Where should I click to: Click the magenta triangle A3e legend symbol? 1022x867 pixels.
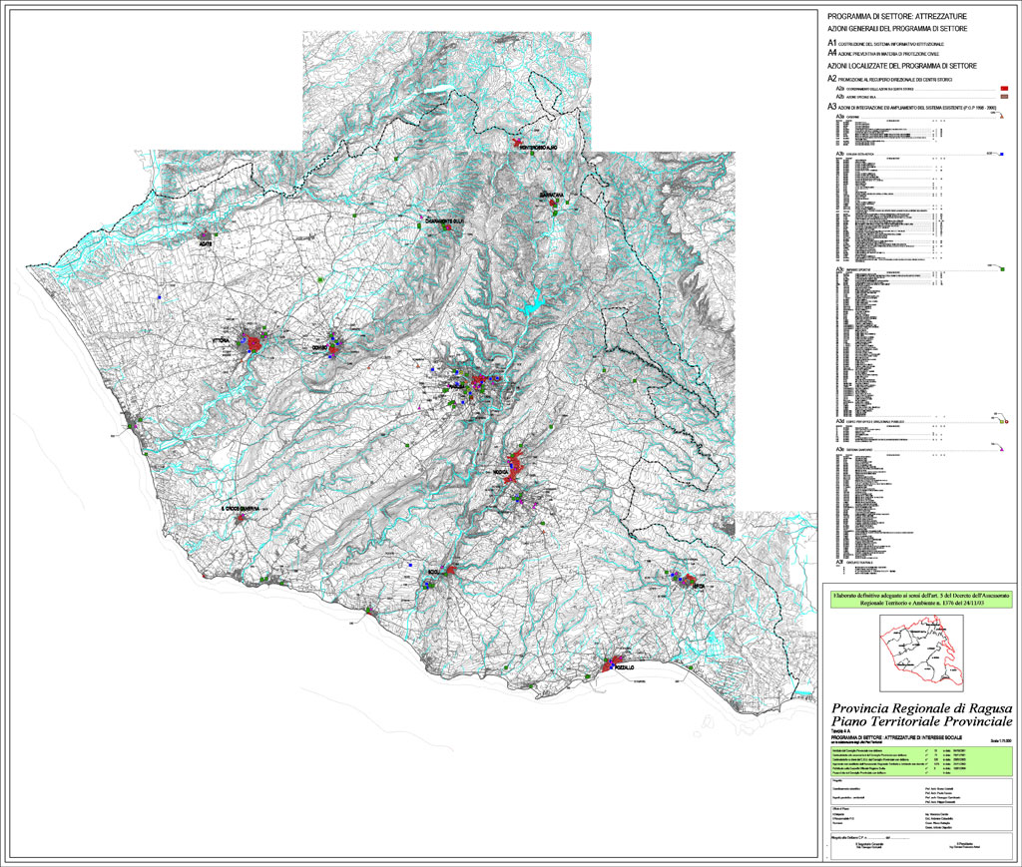point(1001,449)
